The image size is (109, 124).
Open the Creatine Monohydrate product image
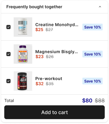tap(23, 27)
